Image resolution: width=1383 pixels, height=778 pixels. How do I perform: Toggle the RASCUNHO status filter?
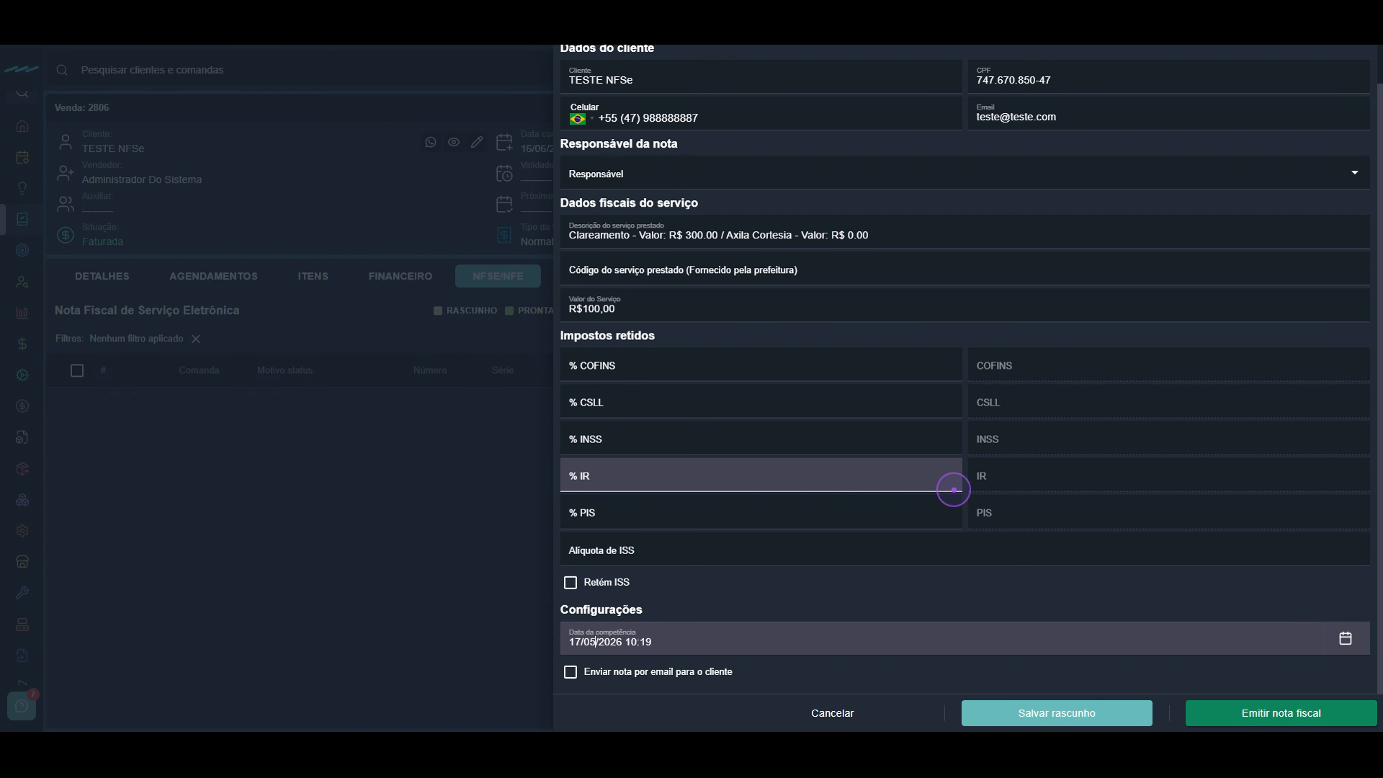click(465, 310)
